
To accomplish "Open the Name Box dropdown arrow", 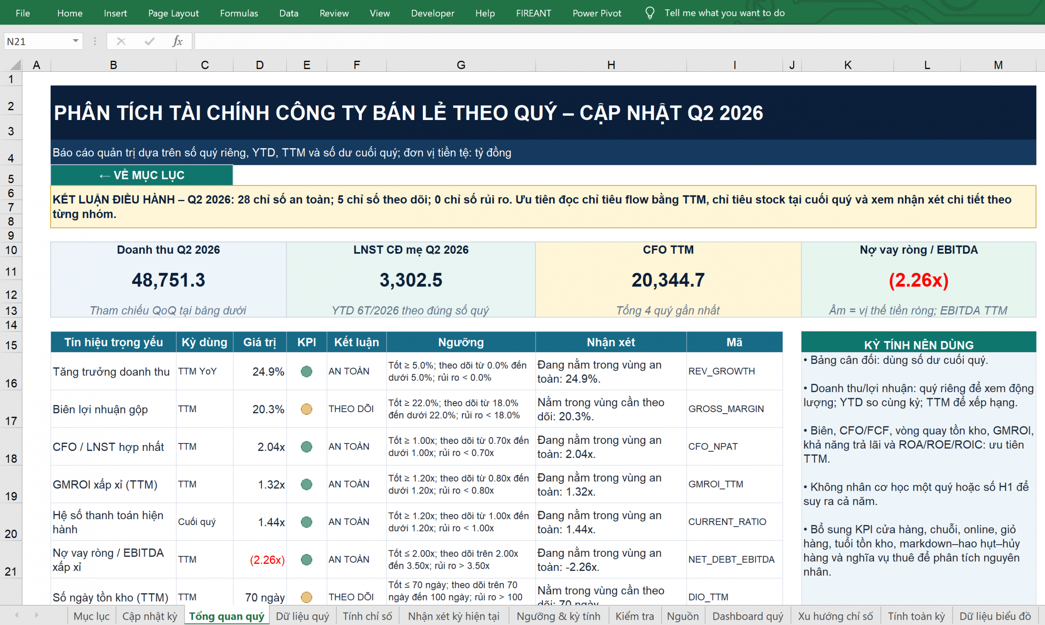I will [x=76, y=41].
